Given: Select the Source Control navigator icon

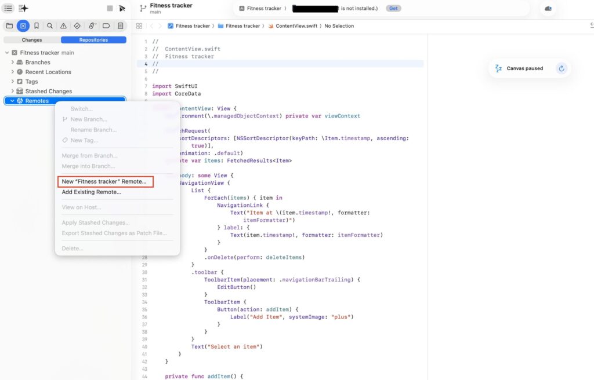Looking at the screenshot, I should pos(23,26).
